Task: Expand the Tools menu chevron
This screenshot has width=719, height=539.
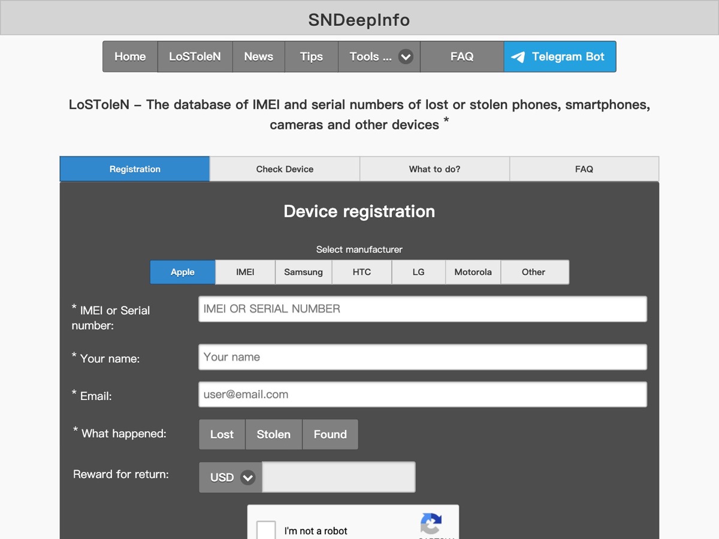Action: pyautogui.click(x=406, y=57)
